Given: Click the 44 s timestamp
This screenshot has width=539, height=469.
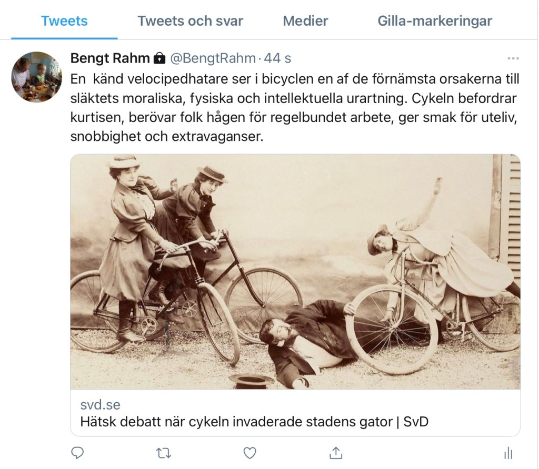Looking at the screenshot, I should click(277, 58).
